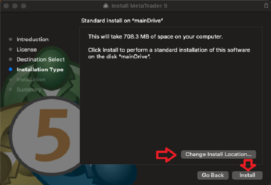Click the bullet next to Destination Select
The height and width of the screenshot is (185, 271).
[x=10, y=60]
